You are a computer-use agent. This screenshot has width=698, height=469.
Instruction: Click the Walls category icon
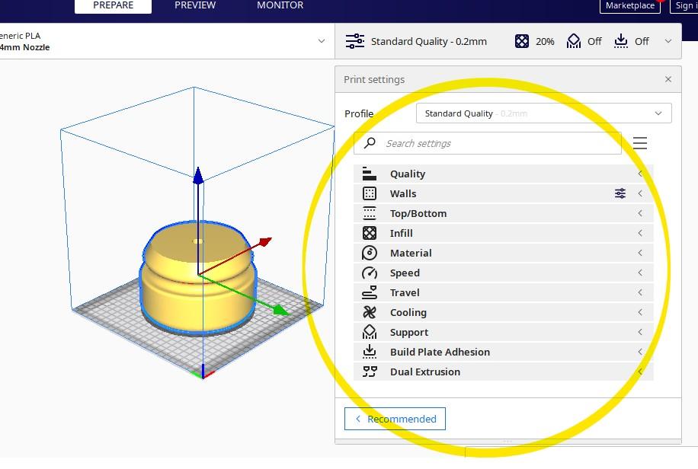(370, 193)
